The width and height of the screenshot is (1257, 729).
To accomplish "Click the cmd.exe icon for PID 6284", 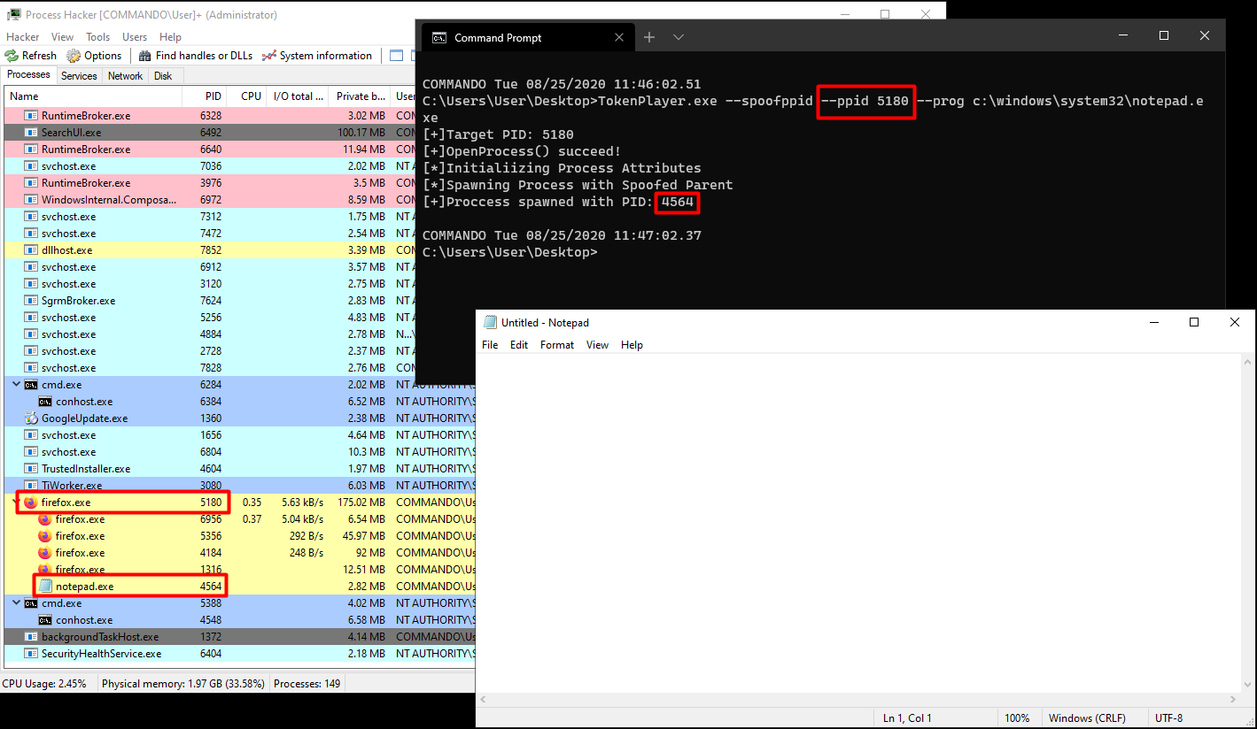I will (x=31, y=385).
